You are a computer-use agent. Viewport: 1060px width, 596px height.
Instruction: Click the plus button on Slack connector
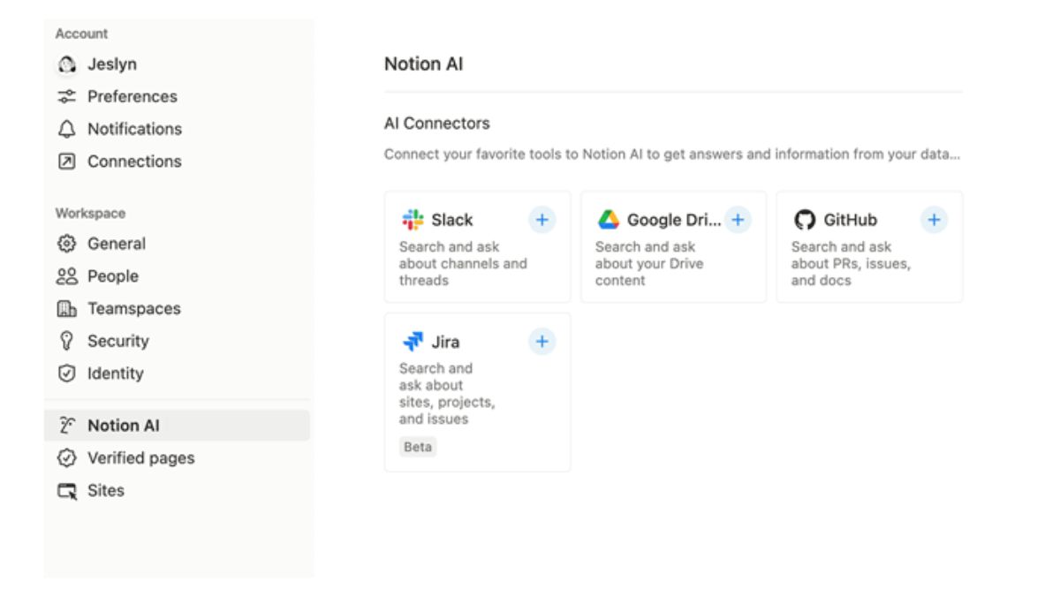(x=541, y=220)
